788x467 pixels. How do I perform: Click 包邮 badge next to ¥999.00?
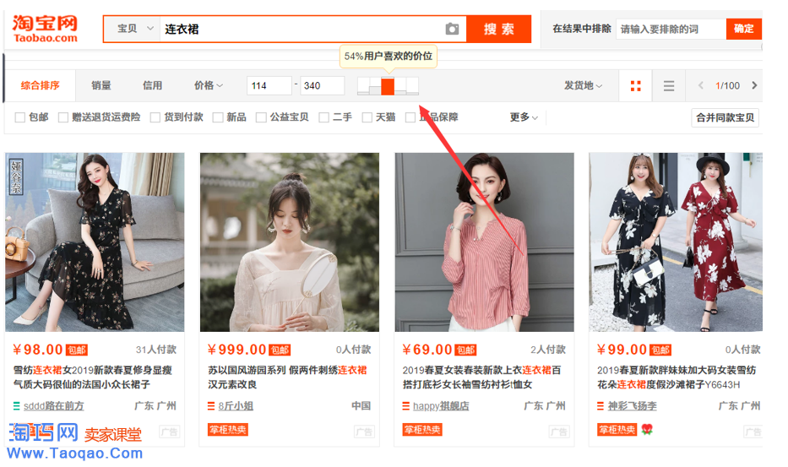[x=280, y=350]
